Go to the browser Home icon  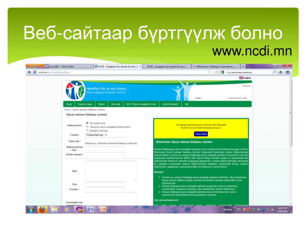[x=281, y=72]
